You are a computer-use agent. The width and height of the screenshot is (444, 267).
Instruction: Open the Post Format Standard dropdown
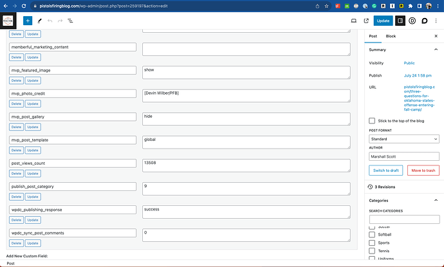(x=404, y=139)
